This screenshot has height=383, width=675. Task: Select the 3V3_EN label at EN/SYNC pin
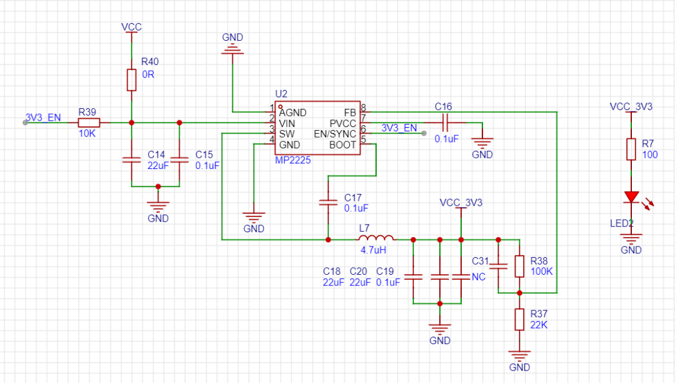point(399,128)
